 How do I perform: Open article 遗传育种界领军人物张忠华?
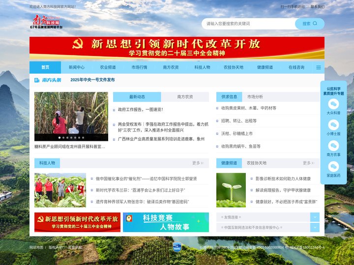pos(142,202)
